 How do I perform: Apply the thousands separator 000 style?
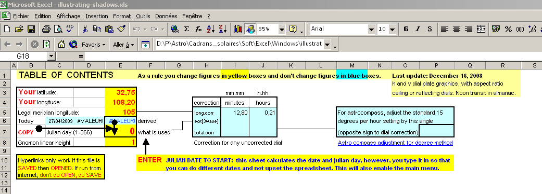point(520,29)
